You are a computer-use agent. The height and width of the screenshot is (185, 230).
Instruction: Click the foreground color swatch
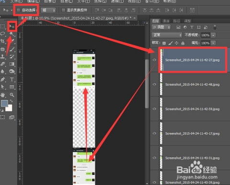click(4, 103)
